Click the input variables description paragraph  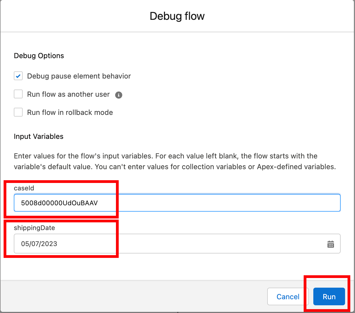coord(175,161)
